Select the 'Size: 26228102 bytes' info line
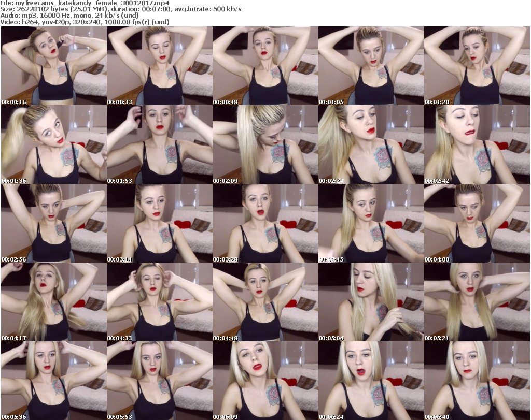The height and width of the screenshot is (420, 531). pos(121,9)
